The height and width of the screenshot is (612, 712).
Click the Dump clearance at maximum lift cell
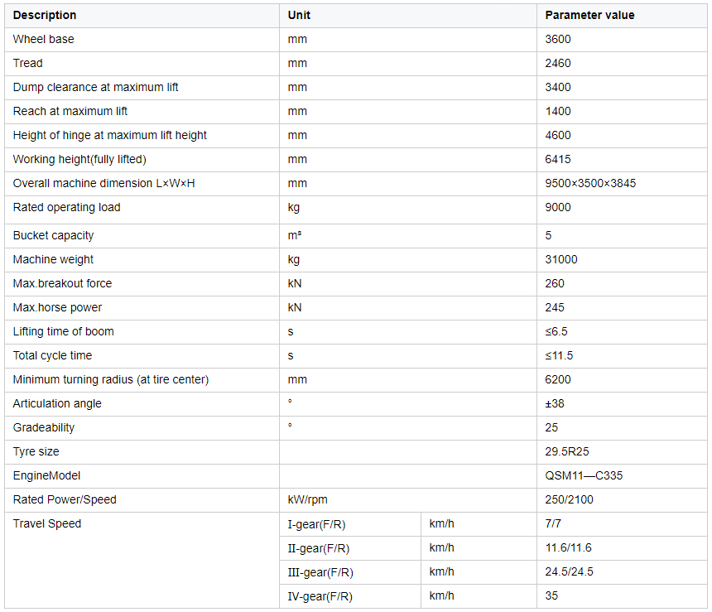(x=142, y=88)
